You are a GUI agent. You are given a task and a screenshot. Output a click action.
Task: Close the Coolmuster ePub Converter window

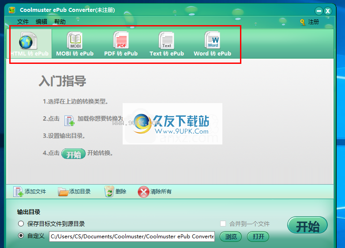[328, 11]
